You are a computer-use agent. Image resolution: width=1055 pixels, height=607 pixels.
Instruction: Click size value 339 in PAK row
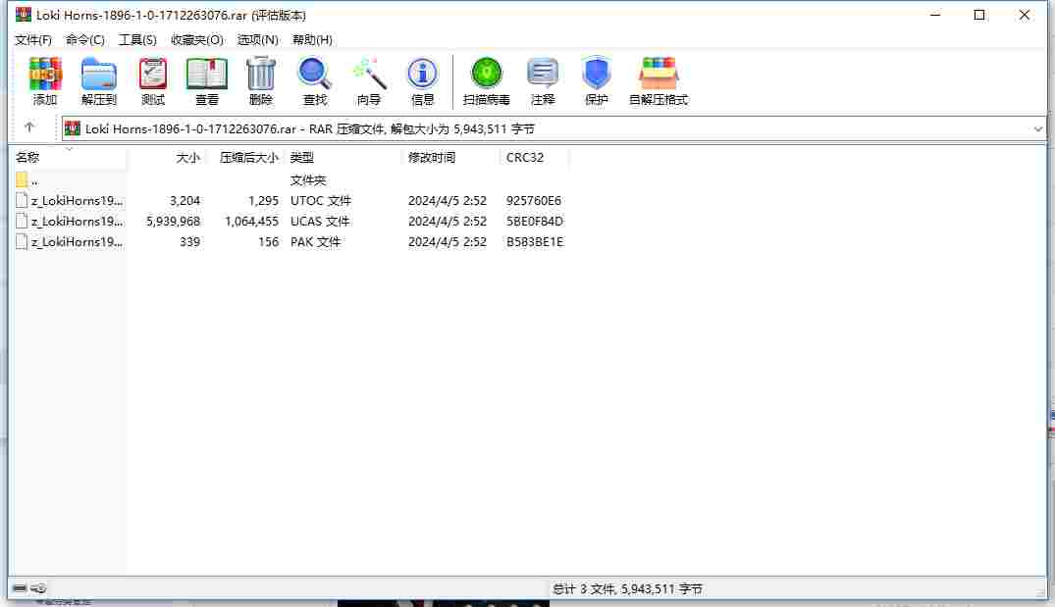pos(189,242)
